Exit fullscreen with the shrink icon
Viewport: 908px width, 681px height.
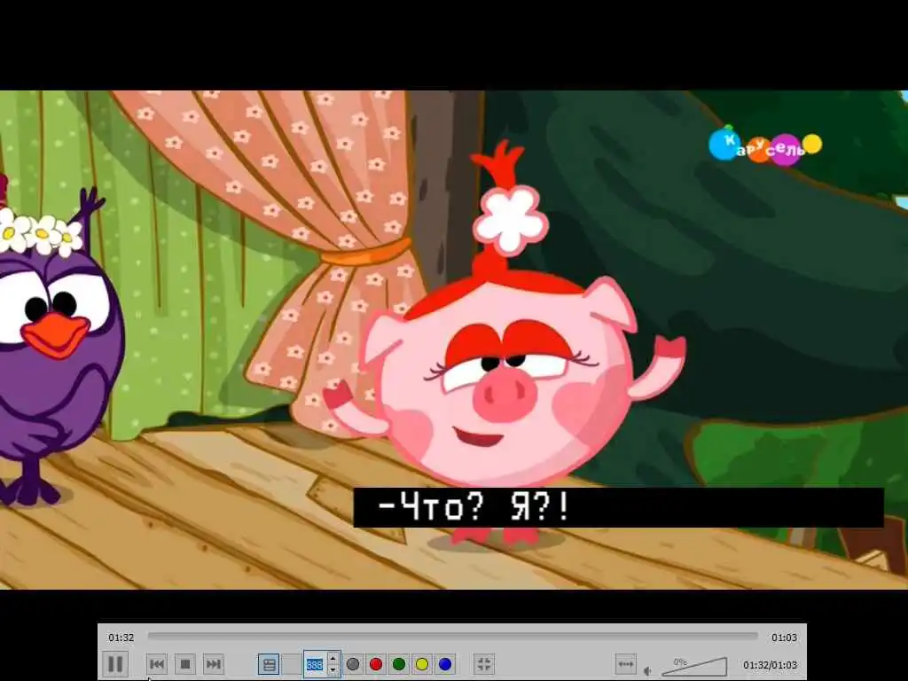point(484,664)
